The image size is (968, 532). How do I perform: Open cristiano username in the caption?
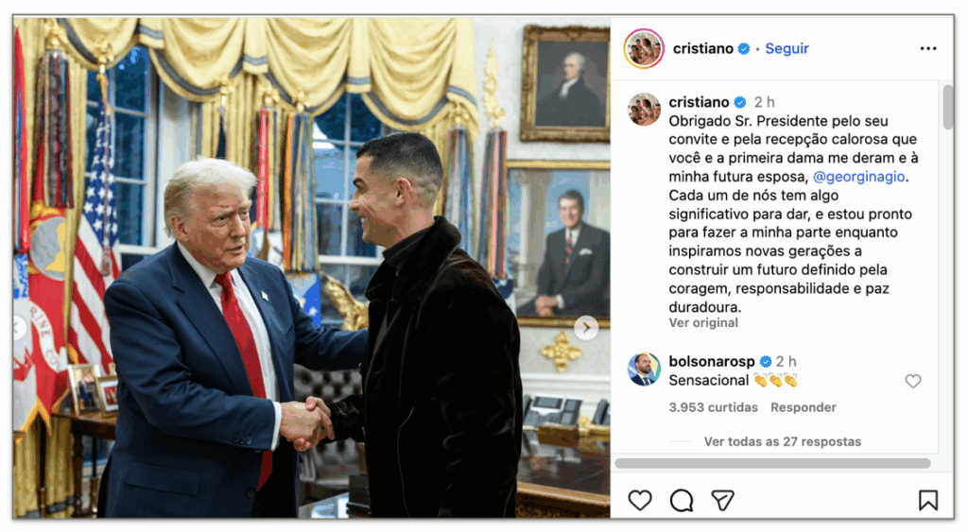tap(699, 102)
